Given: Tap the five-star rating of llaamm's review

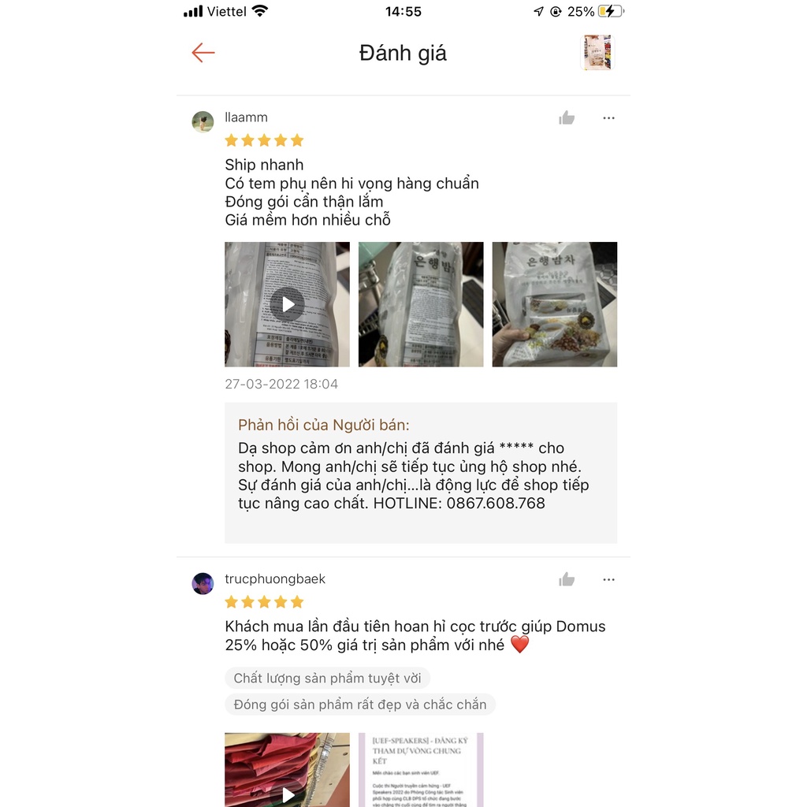Looking at the screenshot, I should [265, 140].
